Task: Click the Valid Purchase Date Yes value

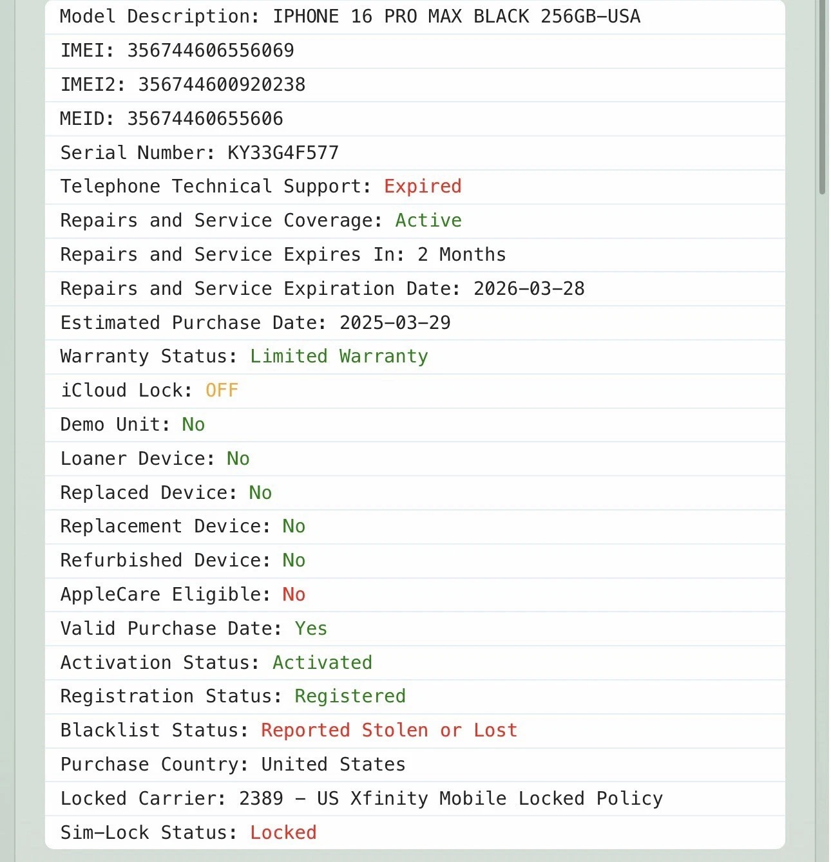Action: [x=310, y=628]
